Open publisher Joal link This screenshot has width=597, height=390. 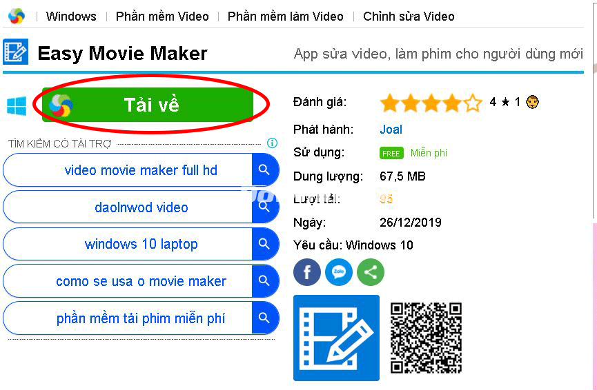coord(391,130)
